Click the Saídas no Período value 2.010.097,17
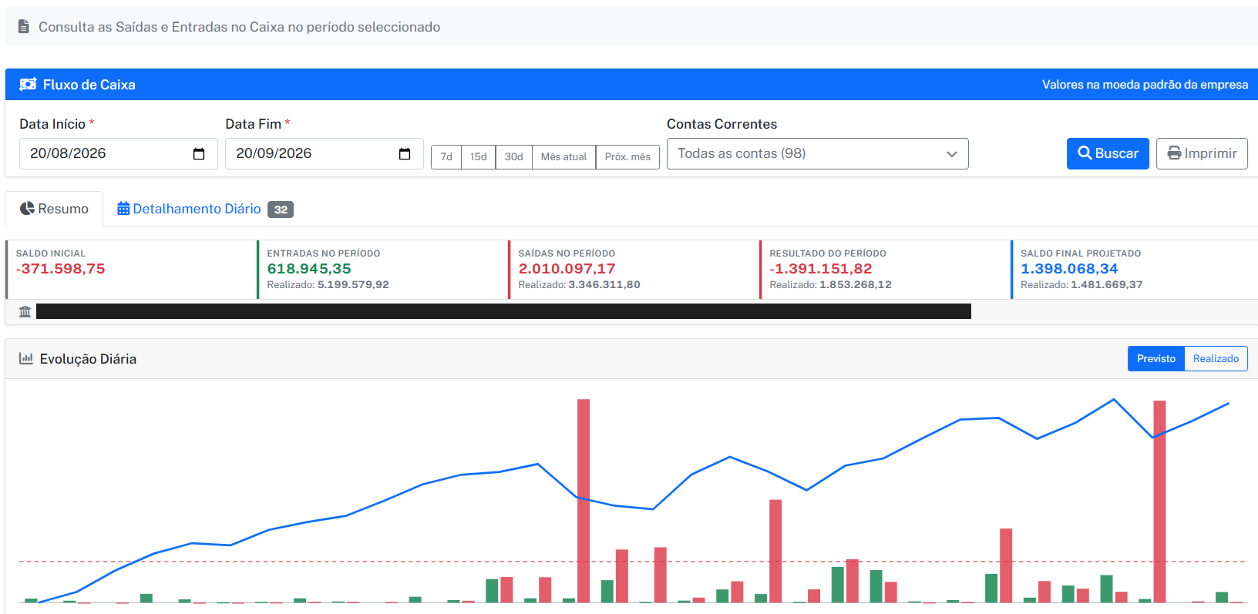 coord(567,269)
